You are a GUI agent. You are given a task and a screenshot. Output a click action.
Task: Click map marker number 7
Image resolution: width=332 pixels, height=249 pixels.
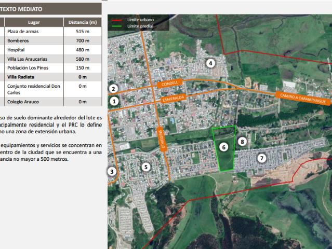pyautogui.click(x=262, y=158)
